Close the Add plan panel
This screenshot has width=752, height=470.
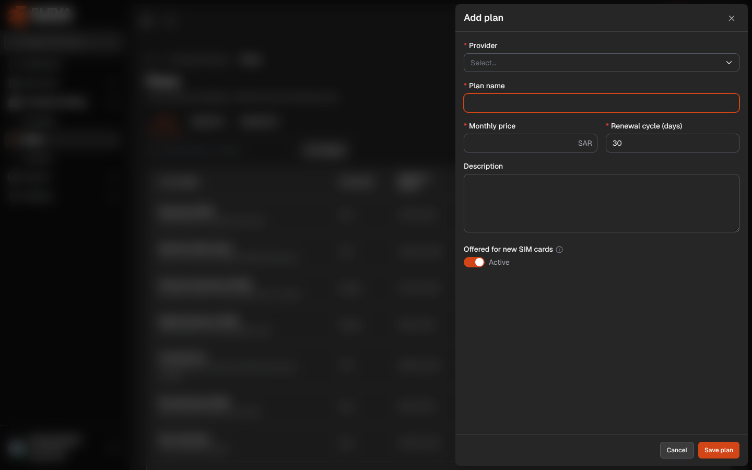pos(732,18)
